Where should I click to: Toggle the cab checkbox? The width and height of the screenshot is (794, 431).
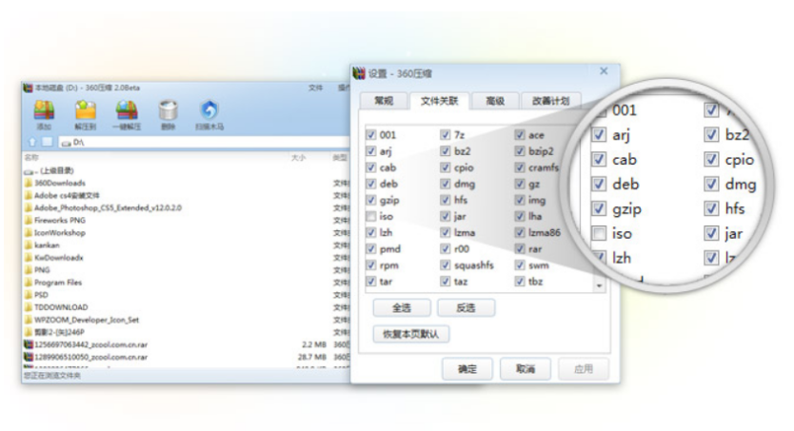click(x=371, y=167)
